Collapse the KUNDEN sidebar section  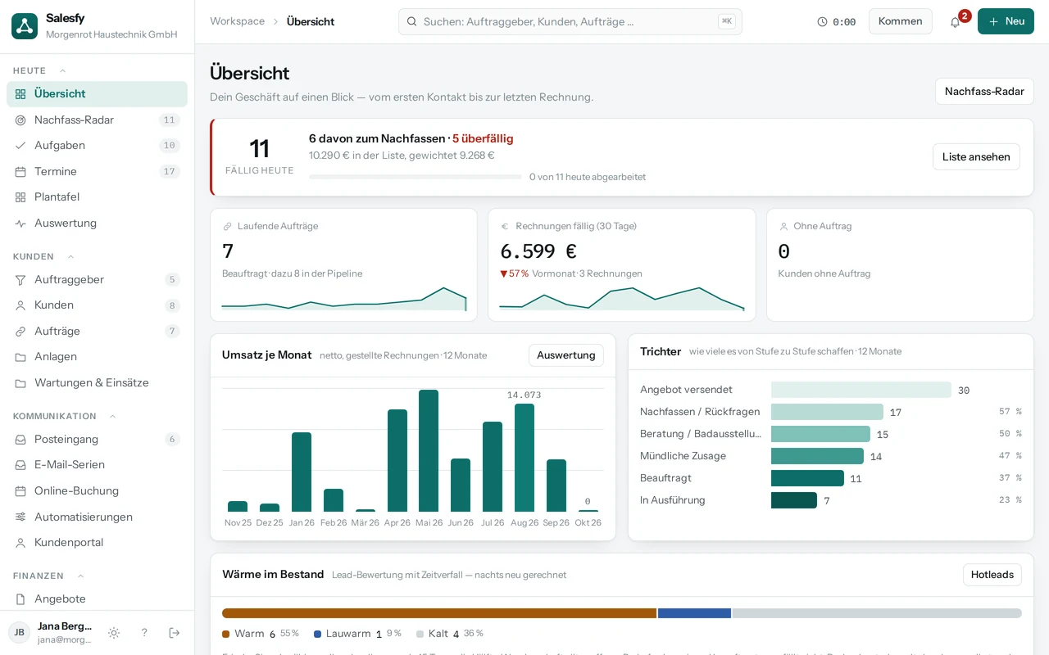pyautogui.click(x=70, y=257)
